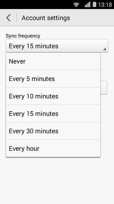
Task: Click the small triangle on Sync frequency spinner
Action: [104, 49]
